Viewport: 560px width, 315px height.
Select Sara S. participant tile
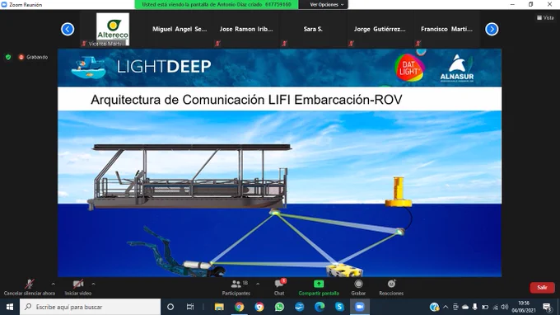pos(313,30)
